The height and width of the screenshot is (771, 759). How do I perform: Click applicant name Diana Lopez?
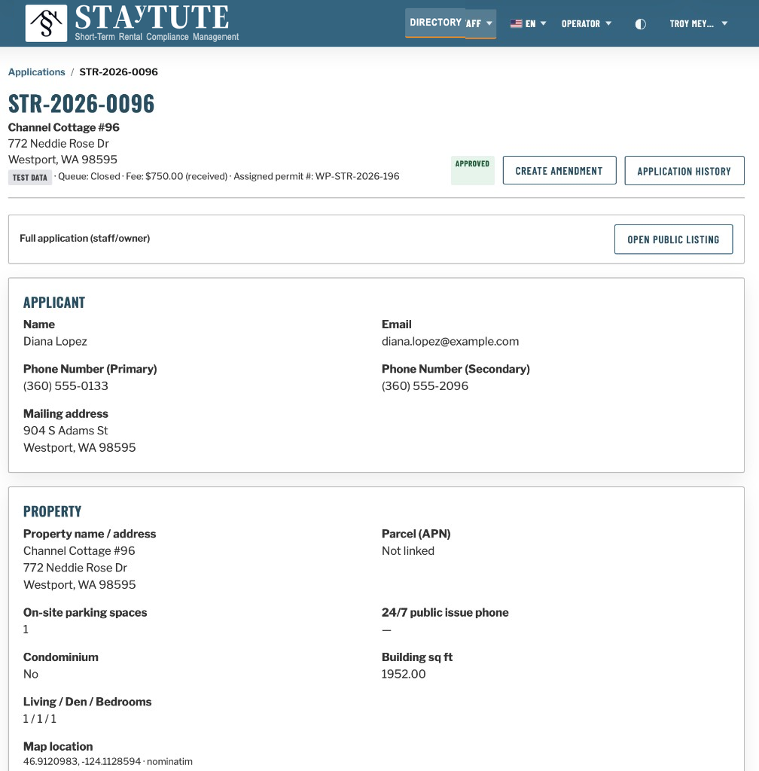pyautogui.click(x=55, y=341)
